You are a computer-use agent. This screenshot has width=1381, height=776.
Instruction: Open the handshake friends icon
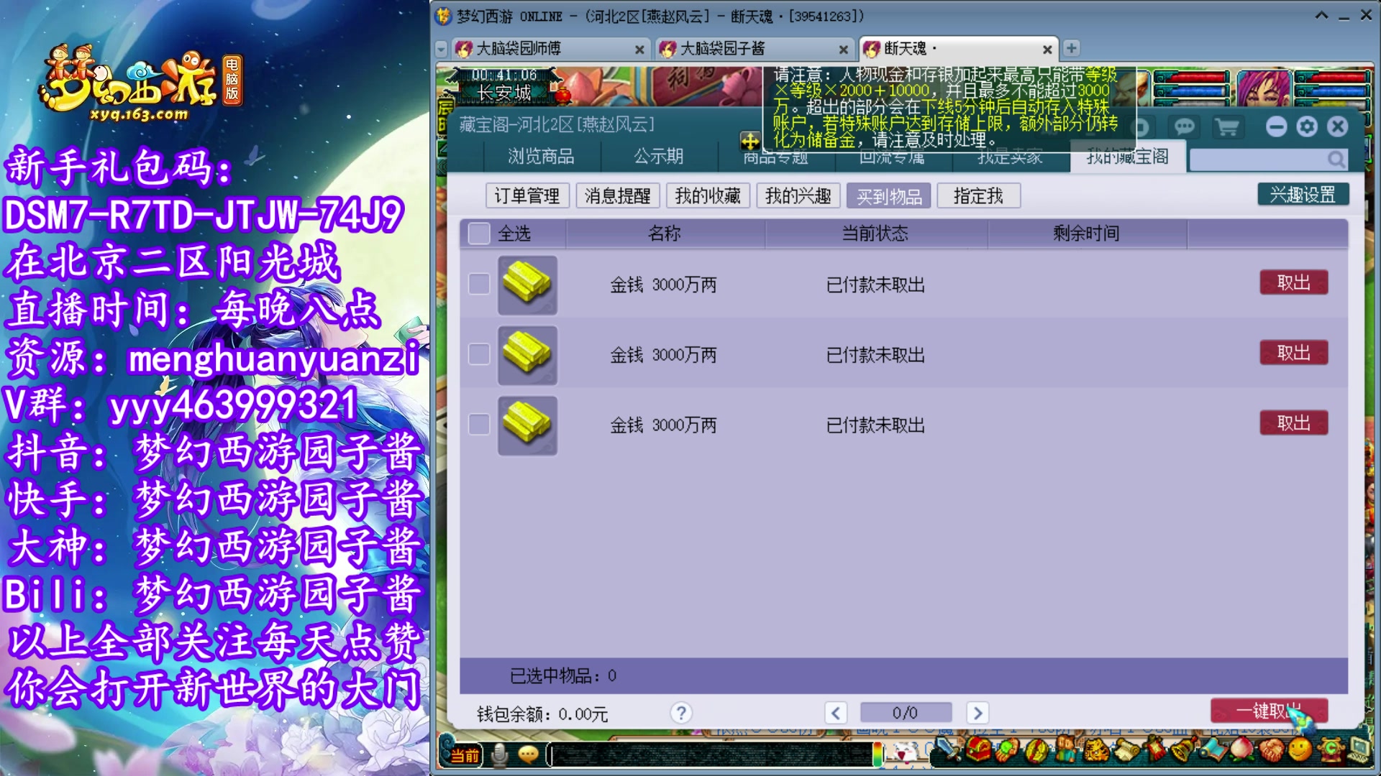click(x=1272, y=750)
